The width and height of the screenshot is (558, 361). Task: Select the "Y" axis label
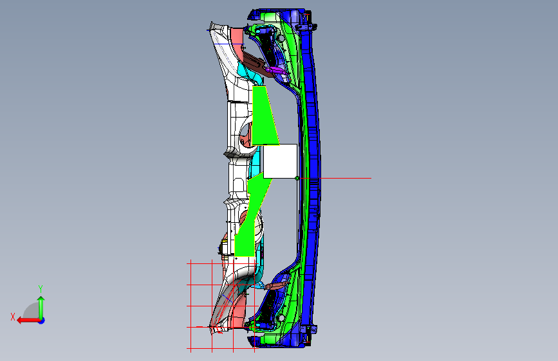pos(41,289)
